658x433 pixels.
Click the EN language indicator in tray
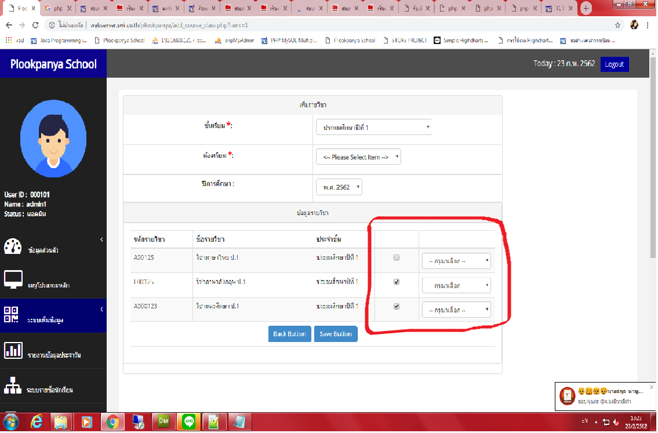pyautogui.click(x=584, y=421)
